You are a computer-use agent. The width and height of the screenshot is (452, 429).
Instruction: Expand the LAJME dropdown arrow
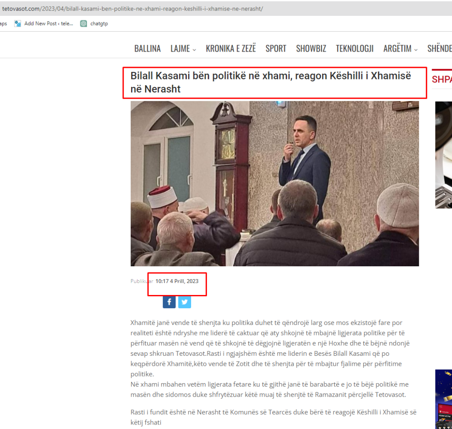(x=194, y=50)
